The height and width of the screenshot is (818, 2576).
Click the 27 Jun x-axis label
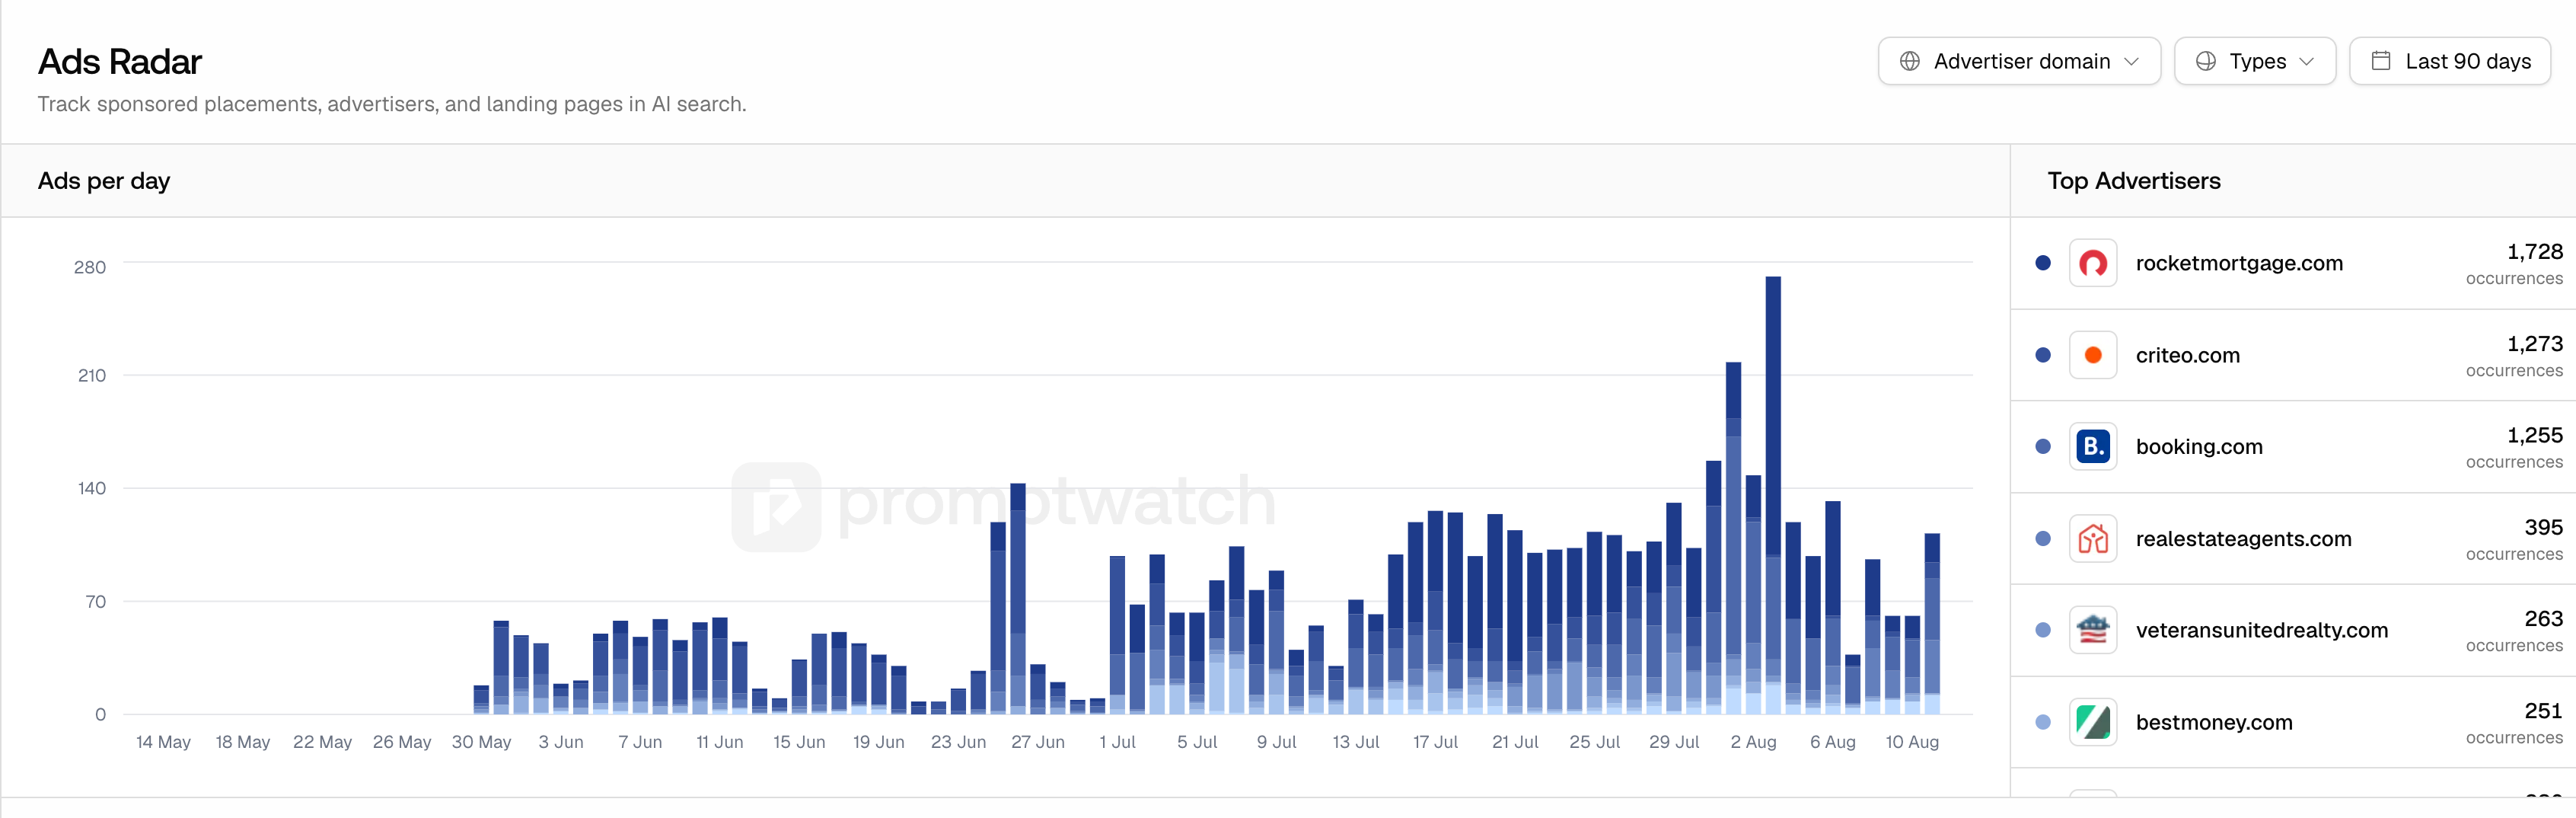1037,742
